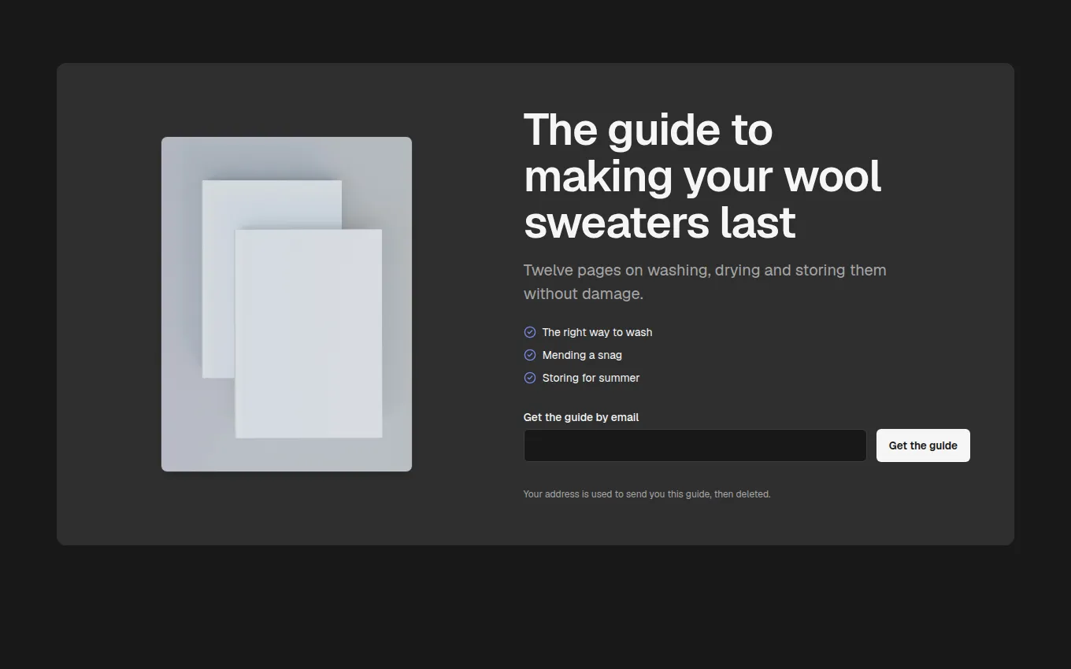
Task: Click the text 'Mending a snag'
Action: point(582,355)
